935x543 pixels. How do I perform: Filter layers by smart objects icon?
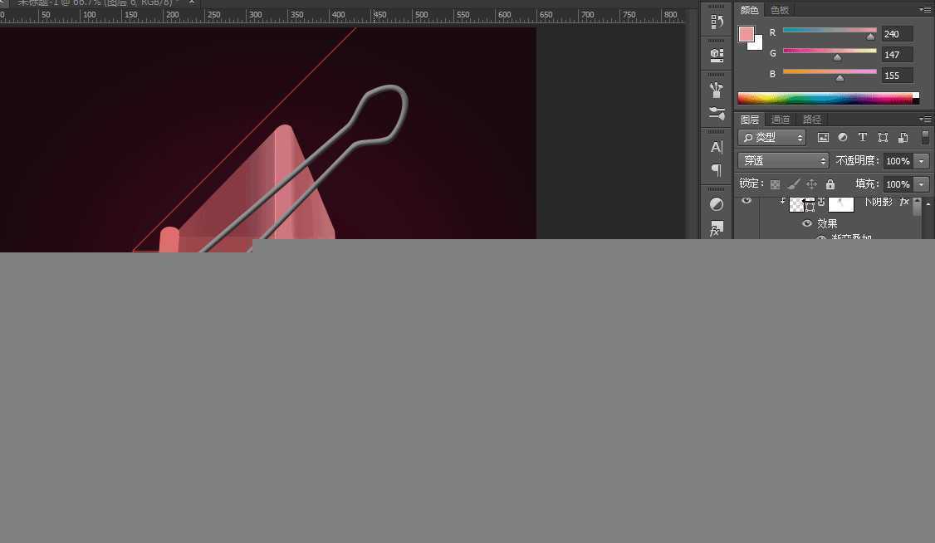point(903,138)
